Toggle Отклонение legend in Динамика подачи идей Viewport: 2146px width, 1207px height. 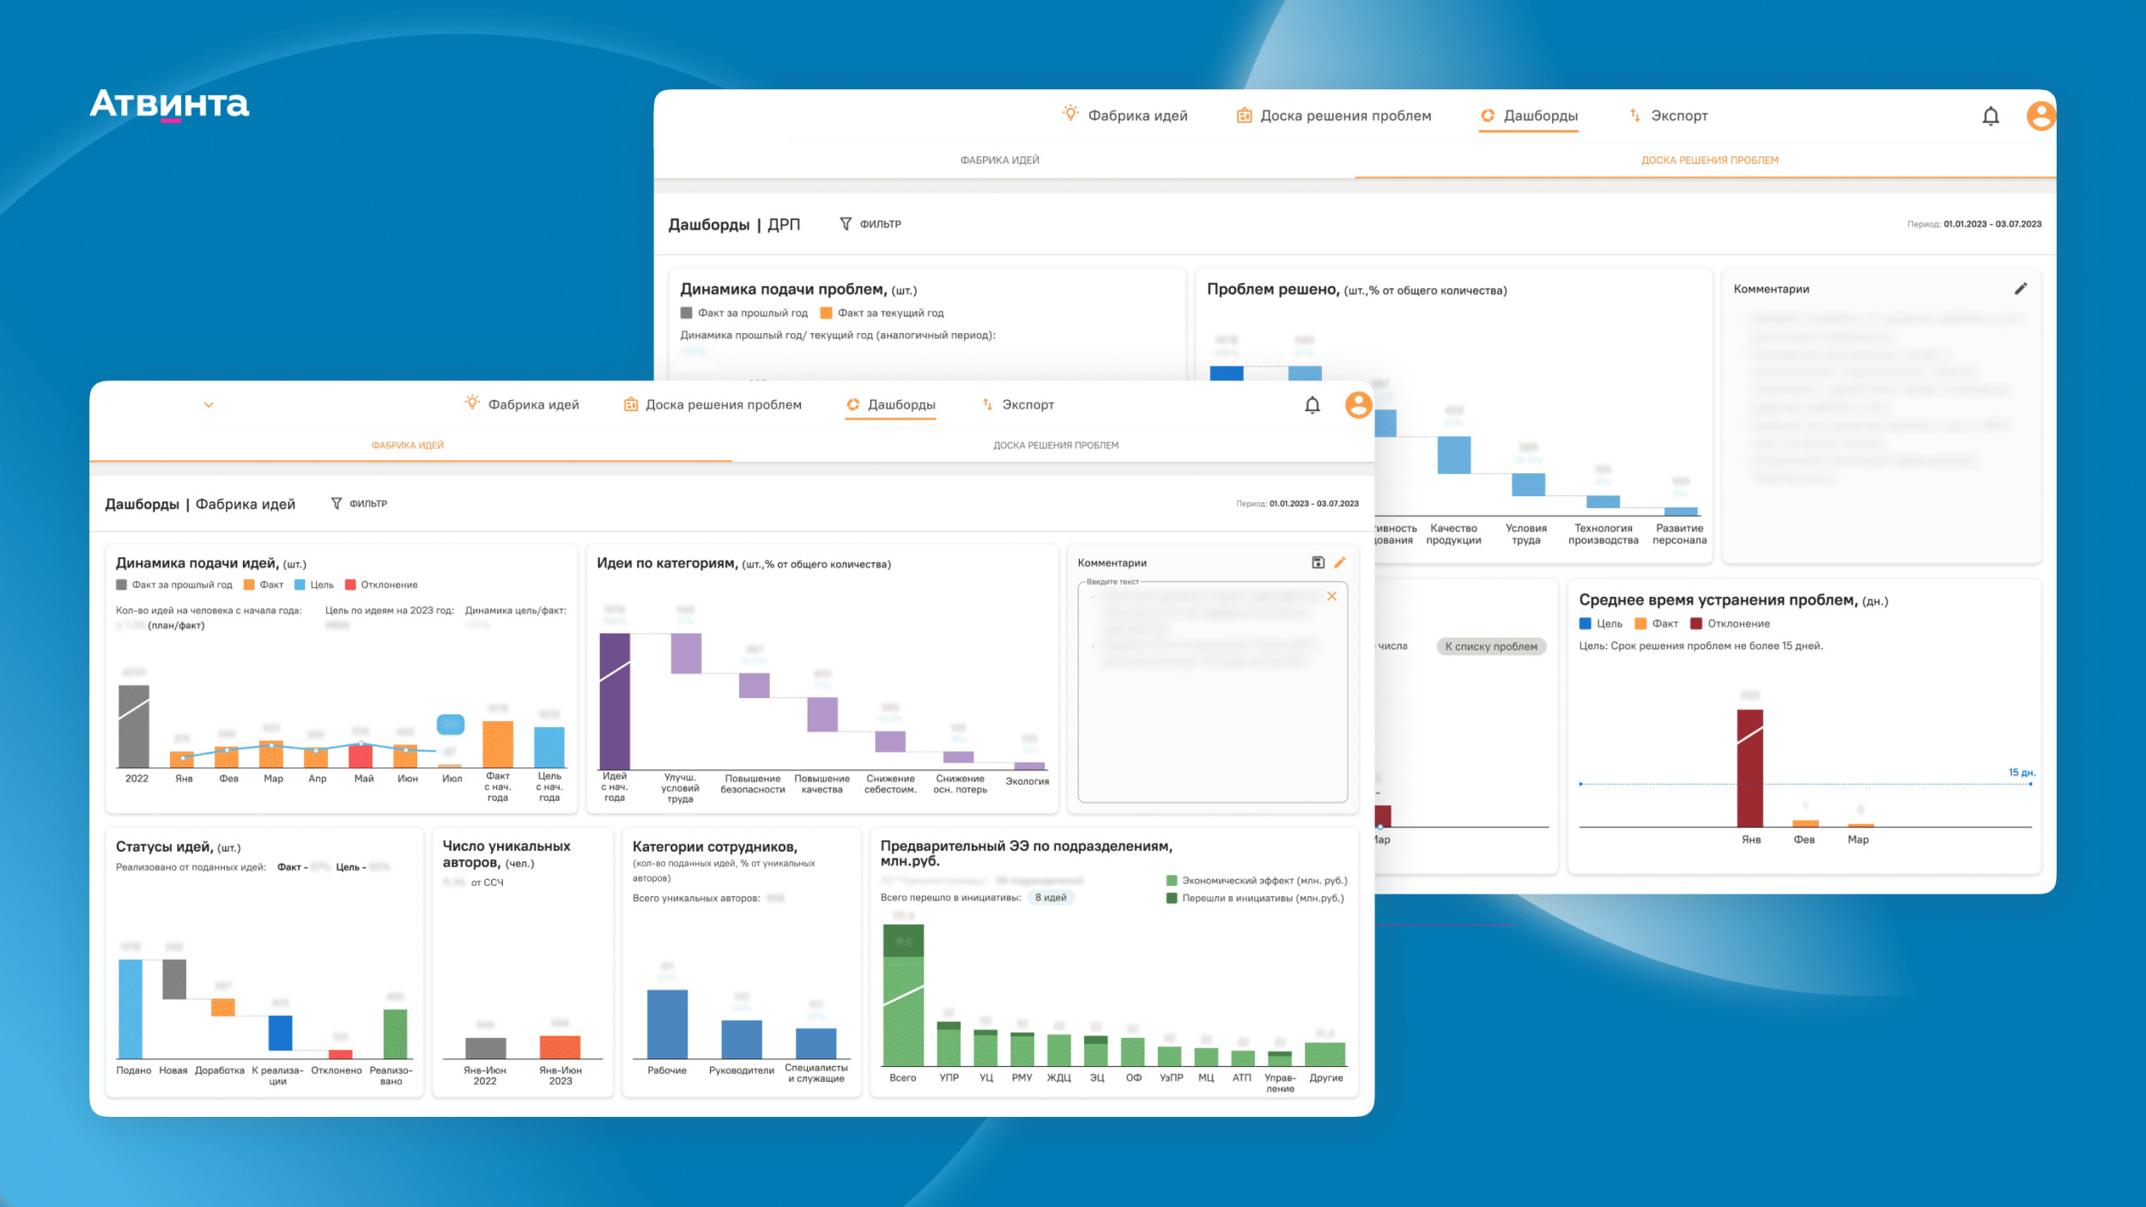pyautogui.click(x=380, y=585)
